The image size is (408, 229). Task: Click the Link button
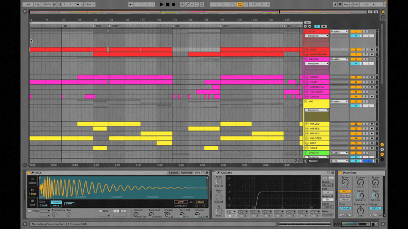[x=28, y=4]
